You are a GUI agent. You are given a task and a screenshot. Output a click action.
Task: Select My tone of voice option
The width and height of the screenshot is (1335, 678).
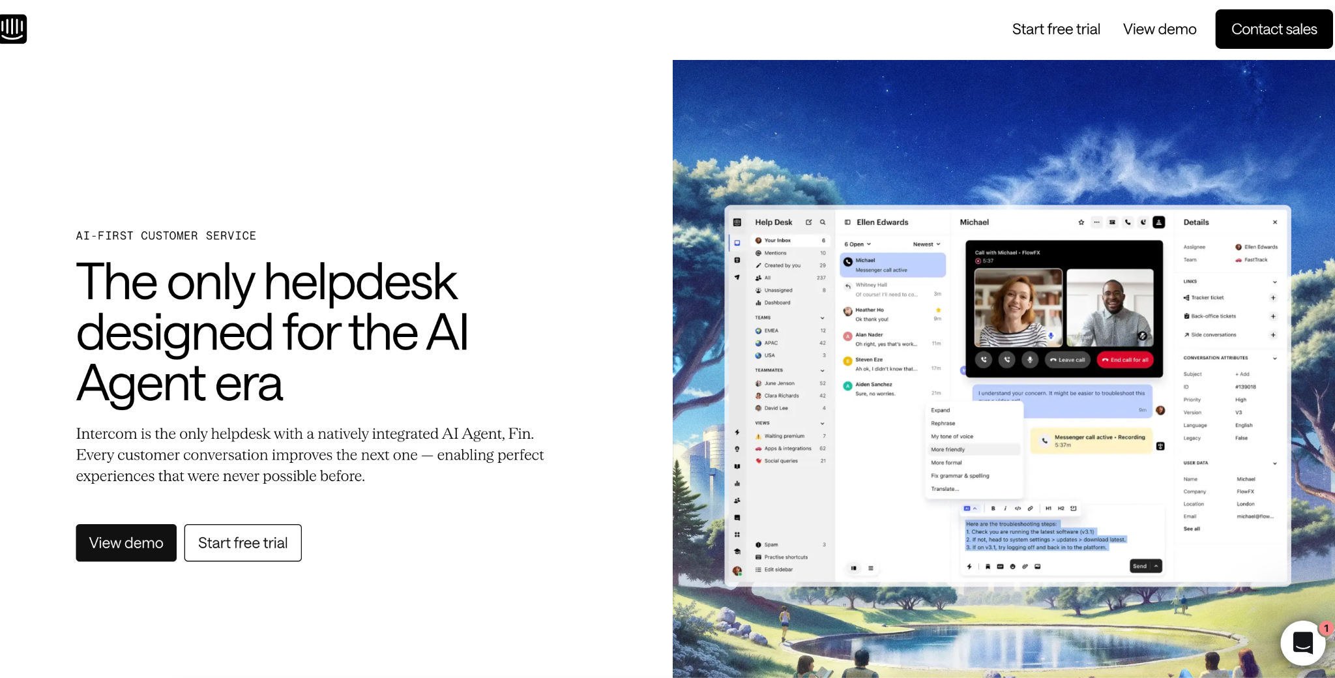[952, 436]
